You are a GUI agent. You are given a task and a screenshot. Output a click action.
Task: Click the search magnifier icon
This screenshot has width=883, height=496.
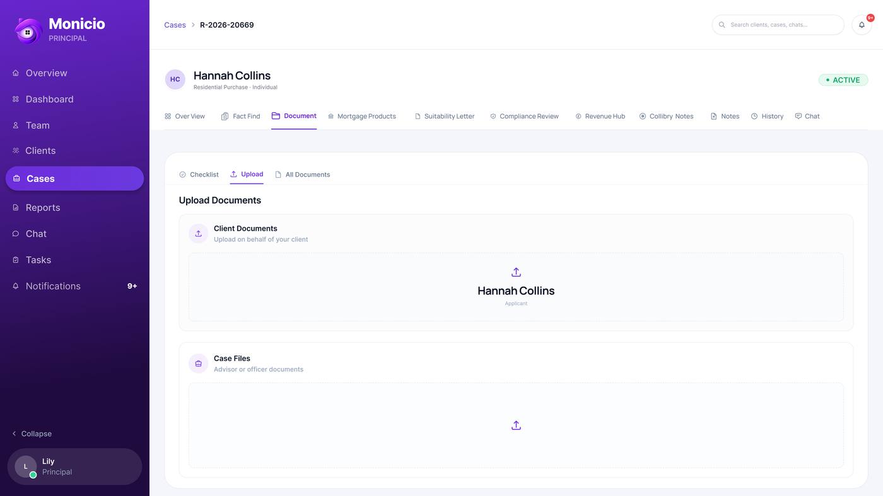[x=722, y=25]
